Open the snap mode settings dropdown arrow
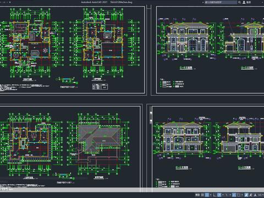The height and width of the screenshot is (198, 264). (211, 195)
